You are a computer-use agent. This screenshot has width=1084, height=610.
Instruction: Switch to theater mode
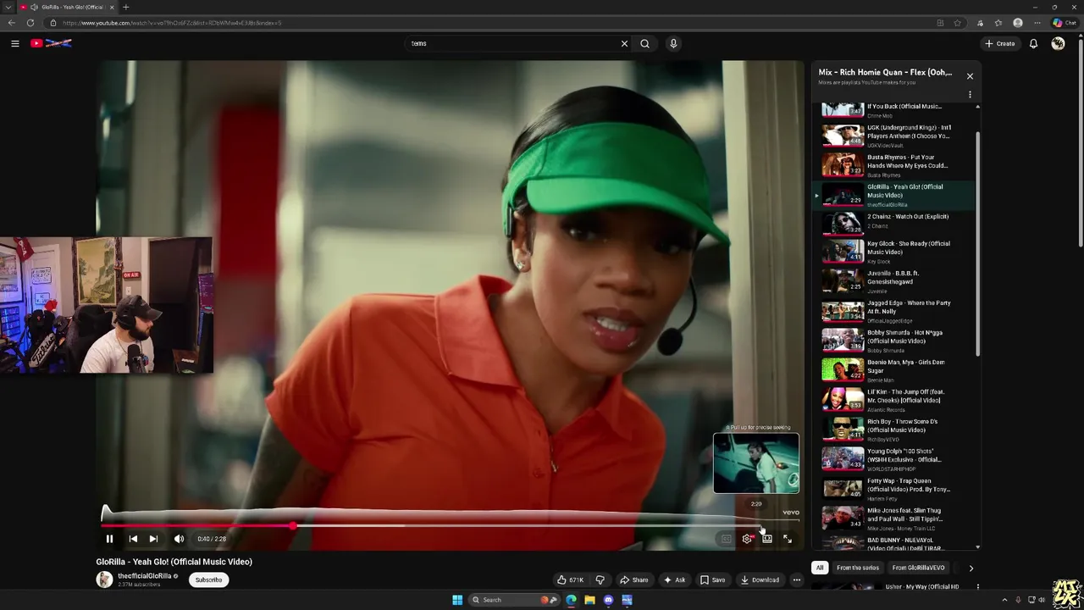click(x=767, y=539)
